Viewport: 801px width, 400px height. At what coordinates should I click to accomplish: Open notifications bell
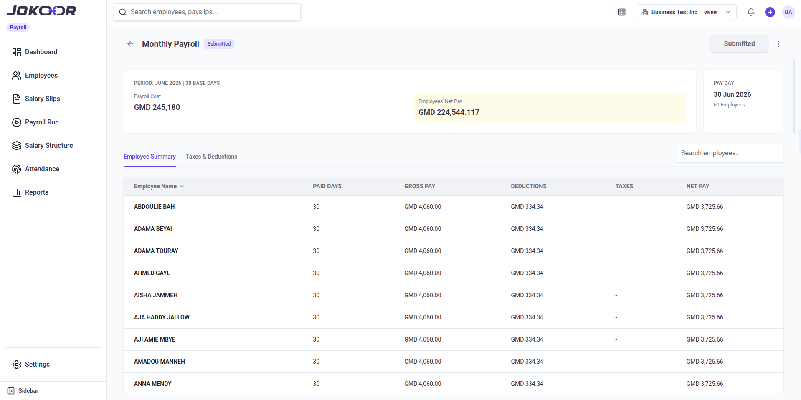pos(751,12)
